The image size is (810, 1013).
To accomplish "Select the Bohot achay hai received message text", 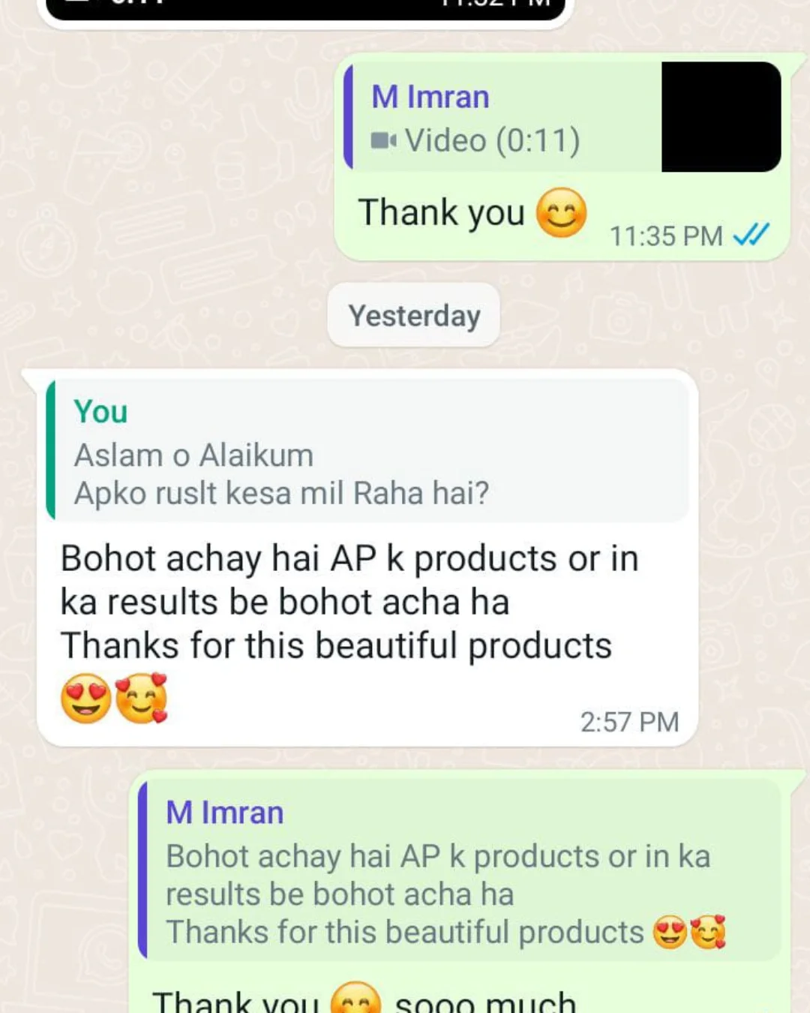I will point(349,602).
